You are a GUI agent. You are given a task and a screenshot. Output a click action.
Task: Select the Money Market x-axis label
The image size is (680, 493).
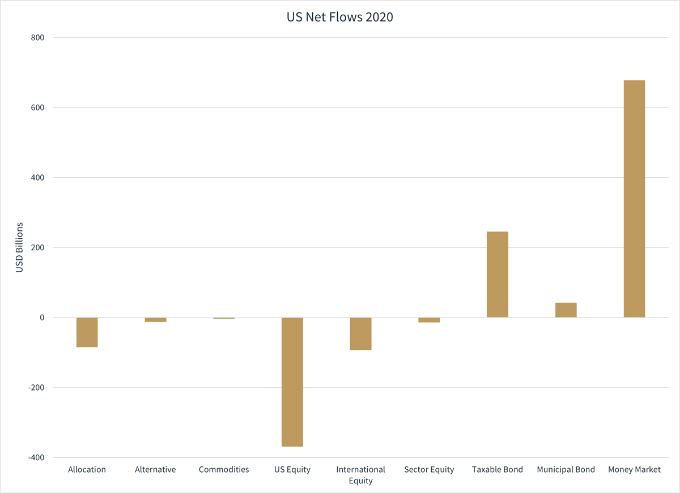pos(634,470)
